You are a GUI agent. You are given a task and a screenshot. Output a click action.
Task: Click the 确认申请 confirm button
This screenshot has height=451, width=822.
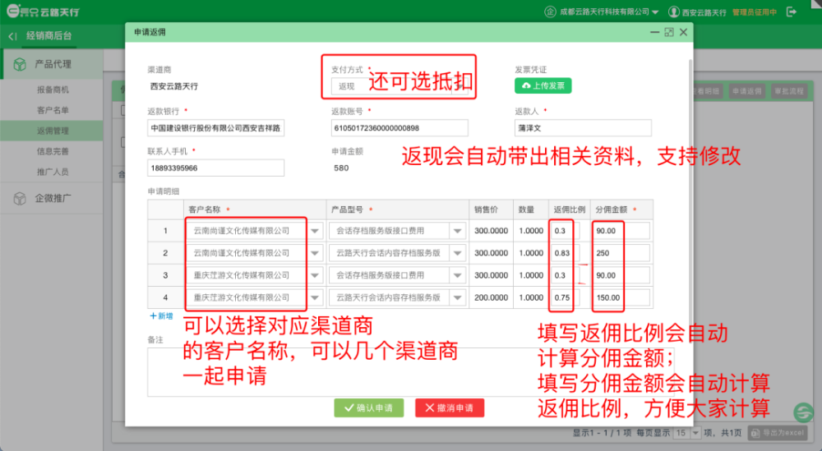point(369,407)
